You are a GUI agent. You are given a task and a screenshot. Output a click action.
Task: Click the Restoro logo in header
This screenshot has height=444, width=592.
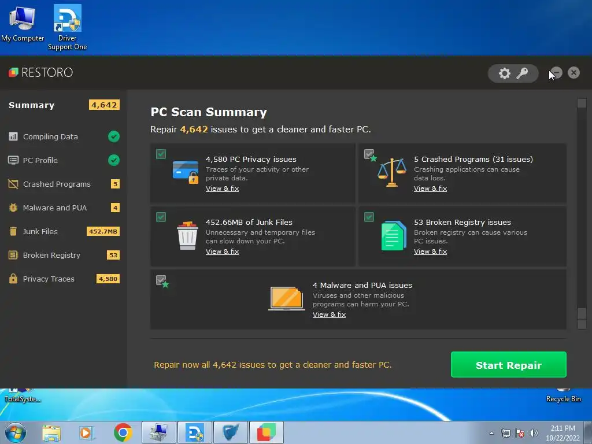41,72
